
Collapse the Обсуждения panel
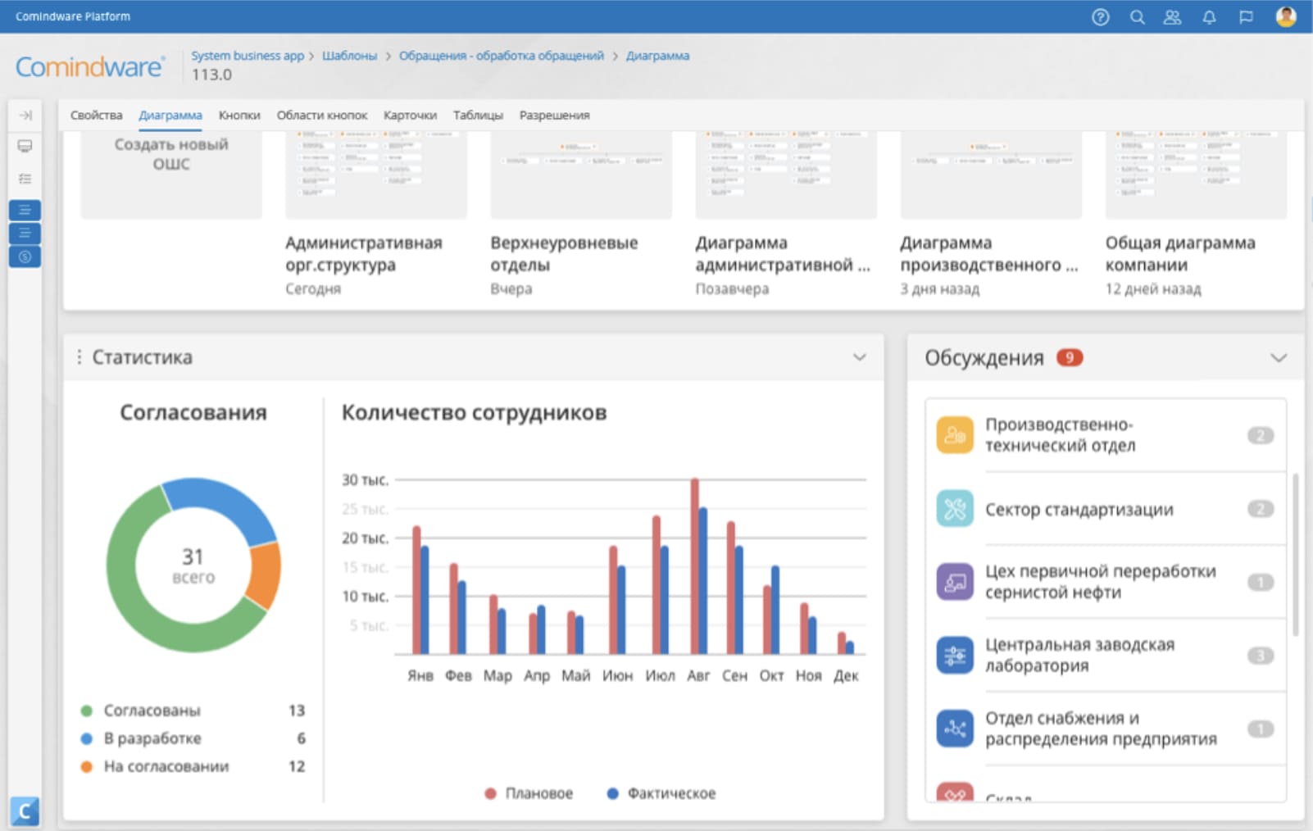(x=1278, y=357)
